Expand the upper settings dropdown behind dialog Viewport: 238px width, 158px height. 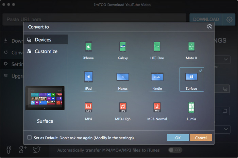pyautogui.click(x=226, y=60)
